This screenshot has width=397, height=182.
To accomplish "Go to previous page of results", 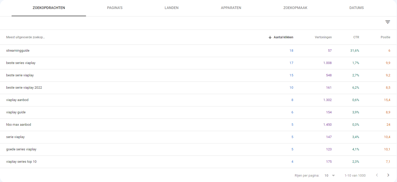I will pyautogui.click(x=377, y=175).
